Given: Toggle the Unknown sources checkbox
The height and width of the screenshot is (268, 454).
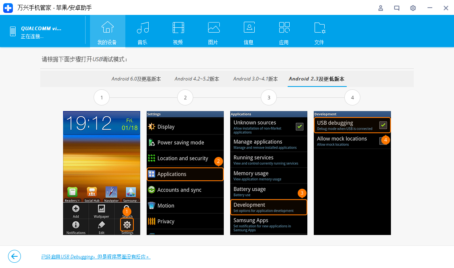Looking at the screenshot, I should [x=299, y=126].
